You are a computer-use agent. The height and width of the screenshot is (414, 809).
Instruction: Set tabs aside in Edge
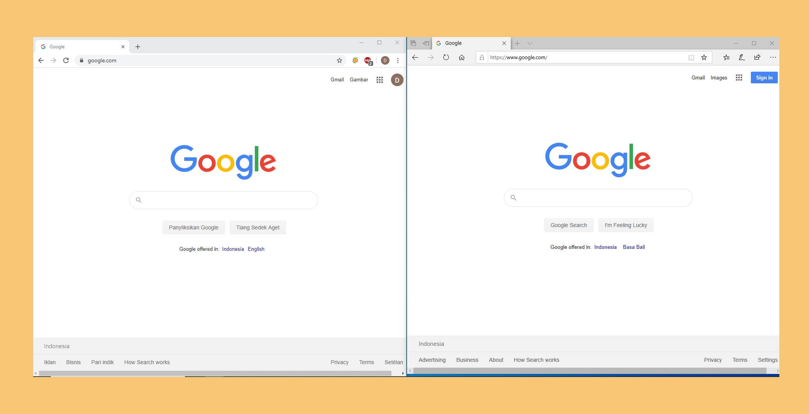pos(426,43)
